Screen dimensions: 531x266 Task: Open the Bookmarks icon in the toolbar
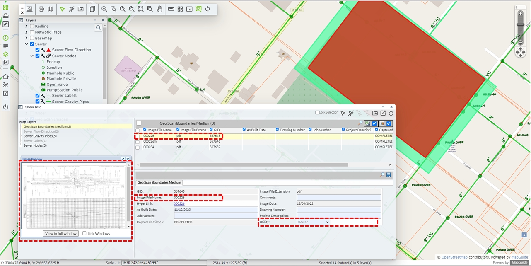click(92, 9)
